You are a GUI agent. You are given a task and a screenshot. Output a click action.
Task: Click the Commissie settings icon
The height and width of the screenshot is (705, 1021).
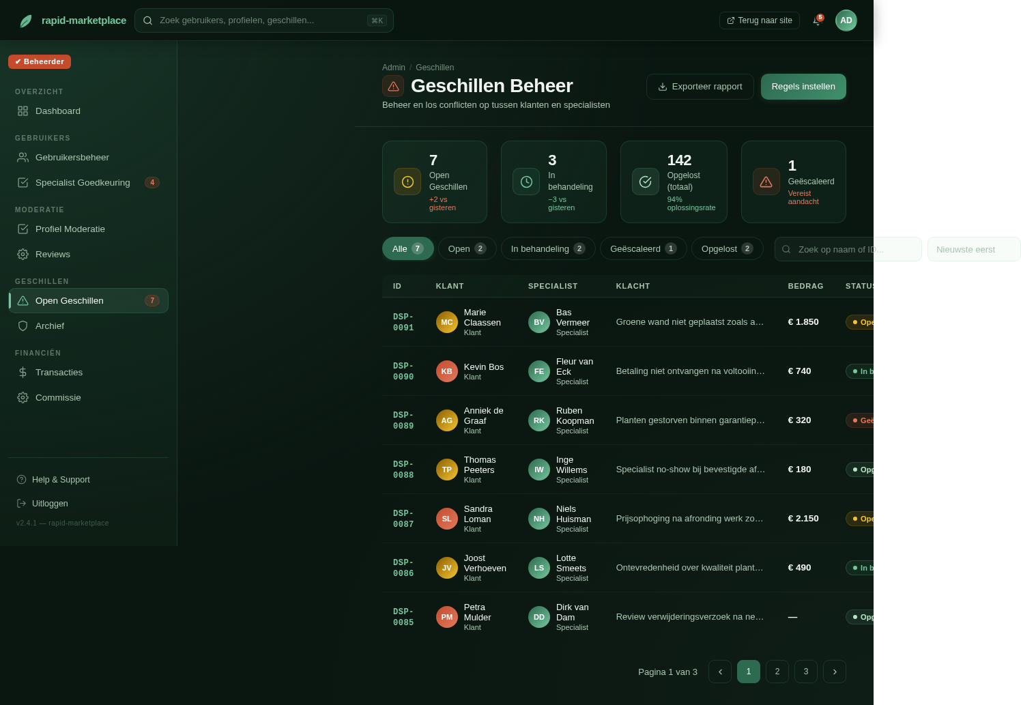(x=23, y=397)
